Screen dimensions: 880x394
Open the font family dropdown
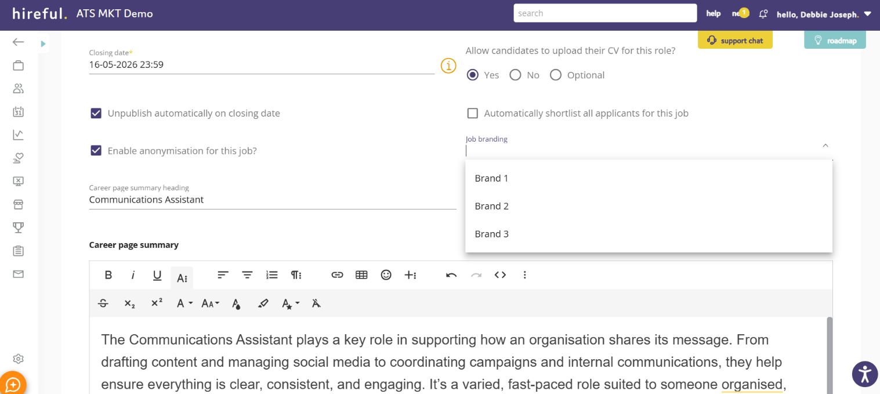[x=184, y=303]
